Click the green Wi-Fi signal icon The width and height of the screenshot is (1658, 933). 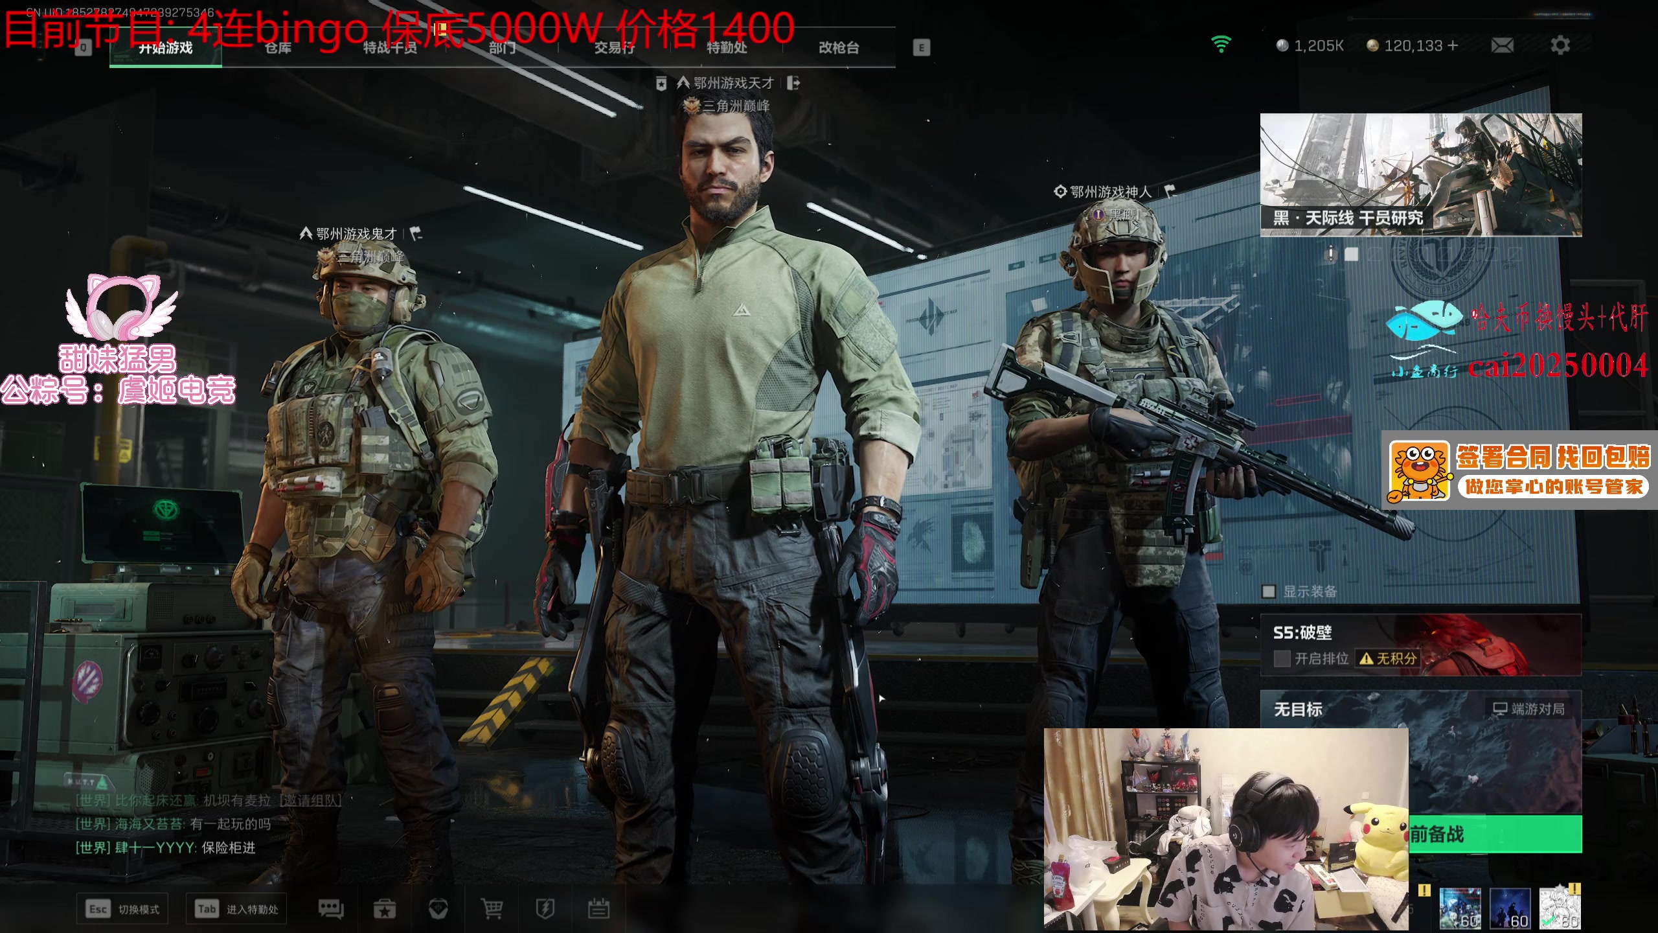1221,44
